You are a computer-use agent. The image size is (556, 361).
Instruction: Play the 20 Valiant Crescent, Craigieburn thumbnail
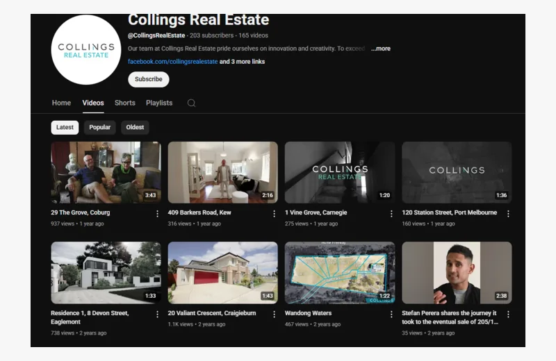pos(222,273)
